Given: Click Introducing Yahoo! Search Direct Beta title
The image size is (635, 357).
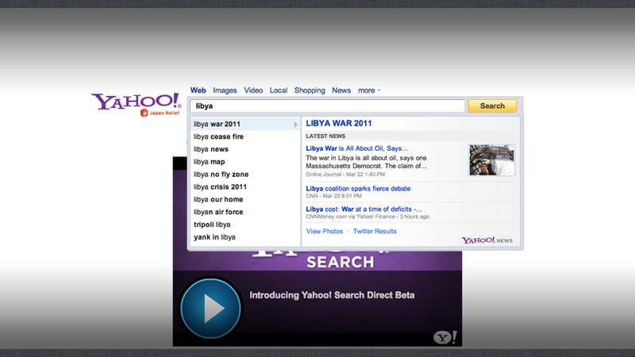Looking at the screenshot, I should (x=332, y=295).
